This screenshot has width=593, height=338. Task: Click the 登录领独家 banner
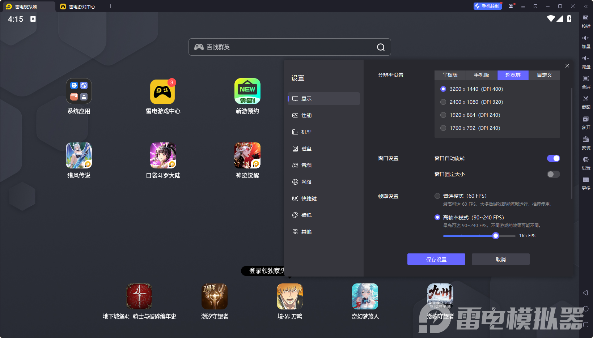263,271
